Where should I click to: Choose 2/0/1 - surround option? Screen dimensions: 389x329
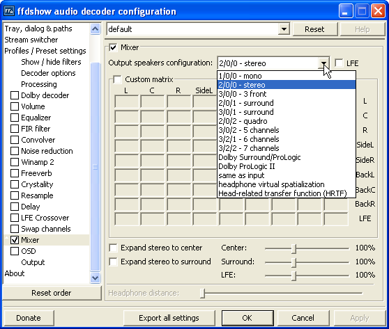pos(287,103)
